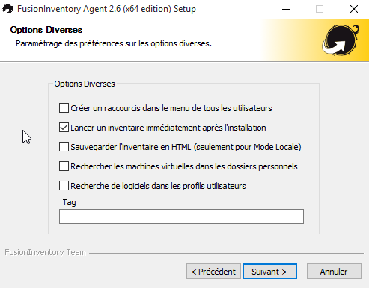Click the FusionInventory title bar icon

[x=7, y=9]
